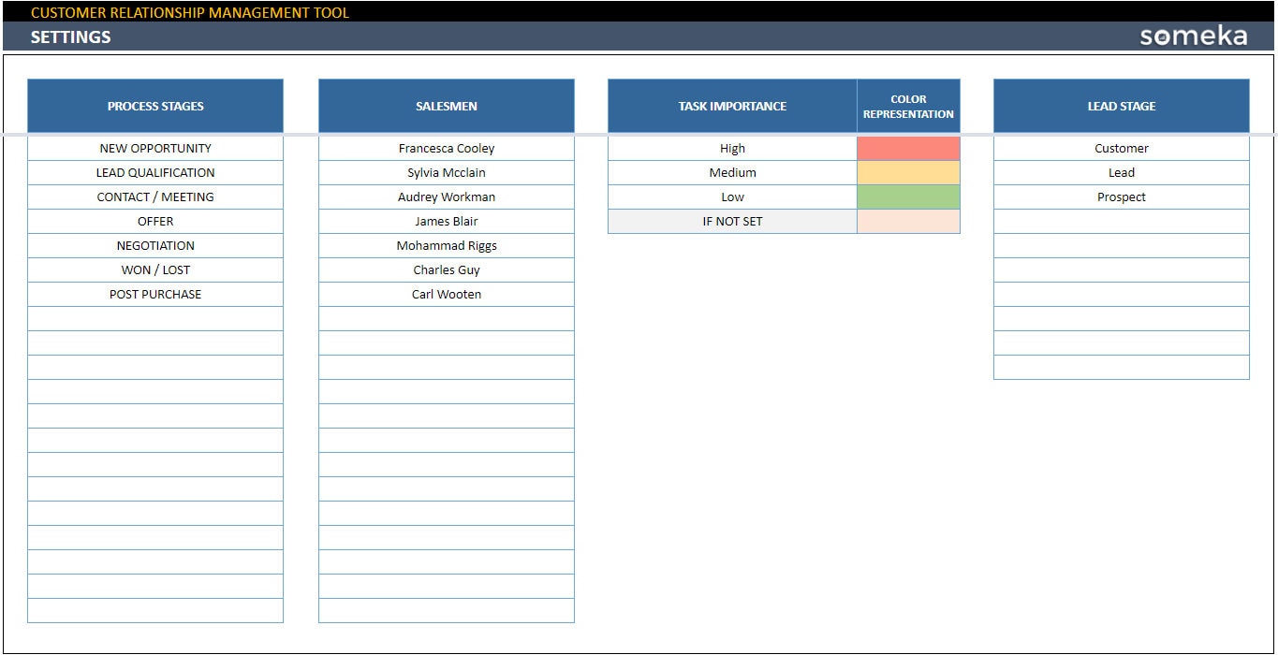Select the Carl Wooten salesman cell

click(446, 294)
